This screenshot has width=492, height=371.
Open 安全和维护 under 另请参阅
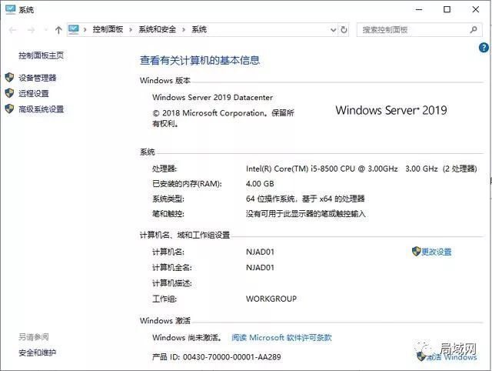[37, 353]
